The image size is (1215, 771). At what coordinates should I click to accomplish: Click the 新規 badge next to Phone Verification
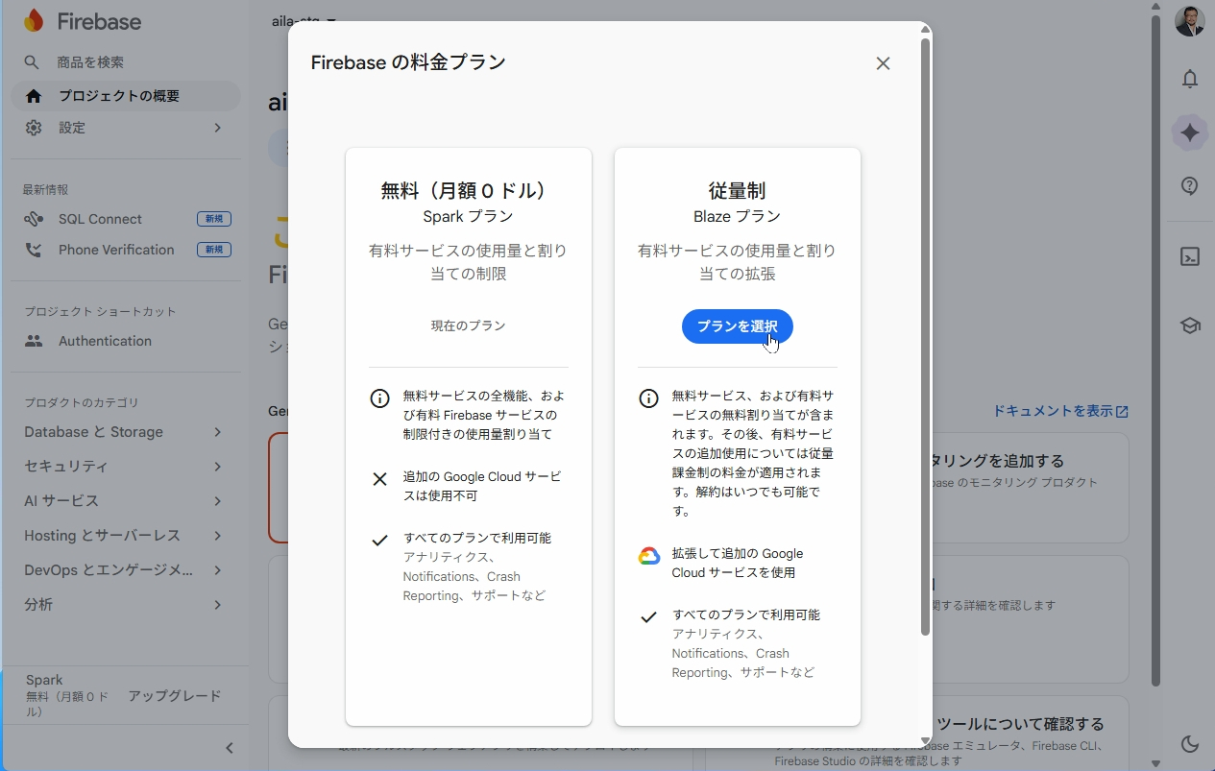point(214,250)
